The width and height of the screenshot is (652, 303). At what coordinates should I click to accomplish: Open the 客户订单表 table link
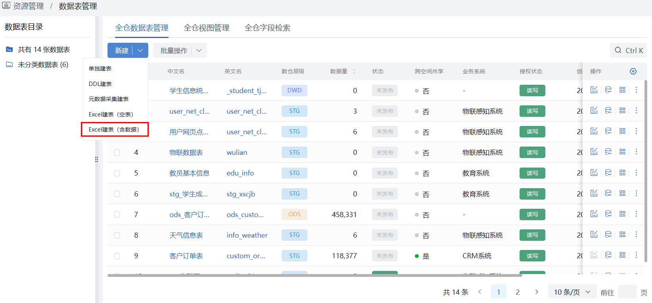point(186,256)
